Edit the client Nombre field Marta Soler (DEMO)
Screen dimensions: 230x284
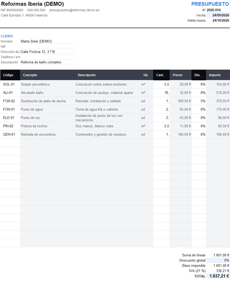48,41
